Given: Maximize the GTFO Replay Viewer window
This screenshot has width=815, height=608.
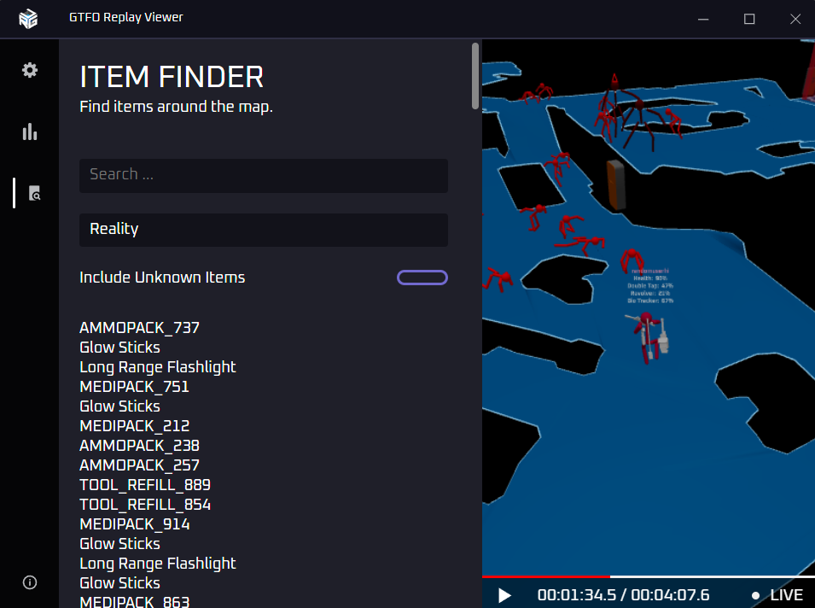Looking at the screenshot, I should [x=749, y=20].
